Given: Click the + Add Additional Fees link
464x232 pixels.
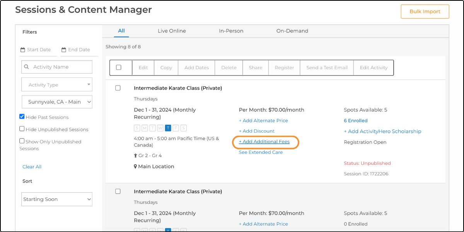Looking at the screenshot, I should [264, 142].
